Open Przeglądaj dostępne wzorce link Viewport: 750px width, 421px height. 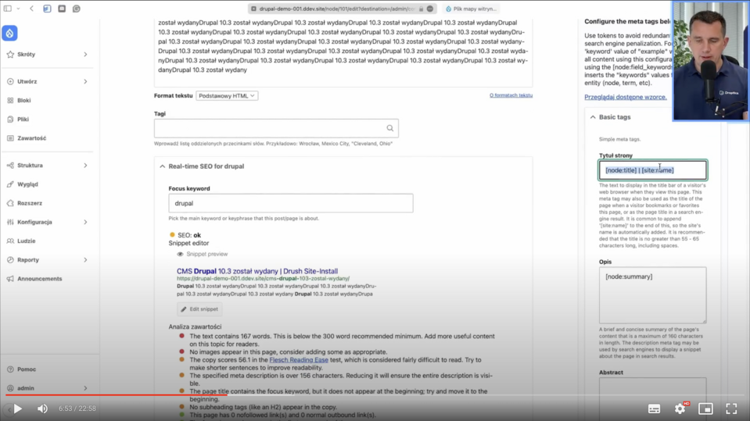click(x=625, y=97)
